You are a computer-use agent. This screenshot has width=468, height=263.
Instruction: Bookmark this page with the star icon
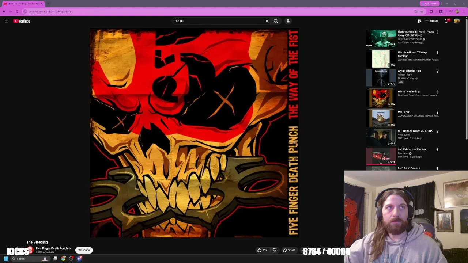(x=422, y=11)
